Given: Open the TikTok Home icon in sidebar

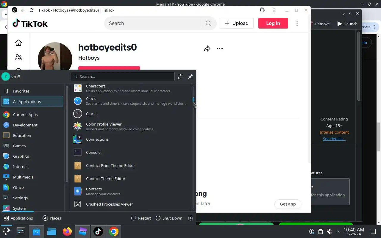Looking at the screenshot, I should pos(18,43).
